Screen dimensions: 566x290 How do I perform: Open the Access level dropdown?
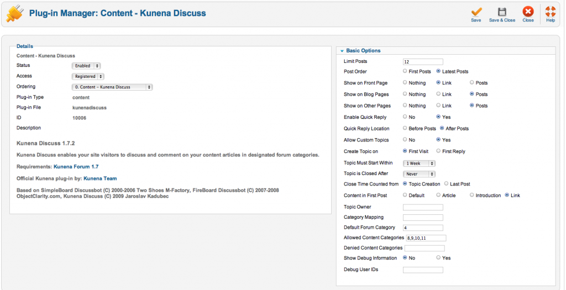click(88, 76)
